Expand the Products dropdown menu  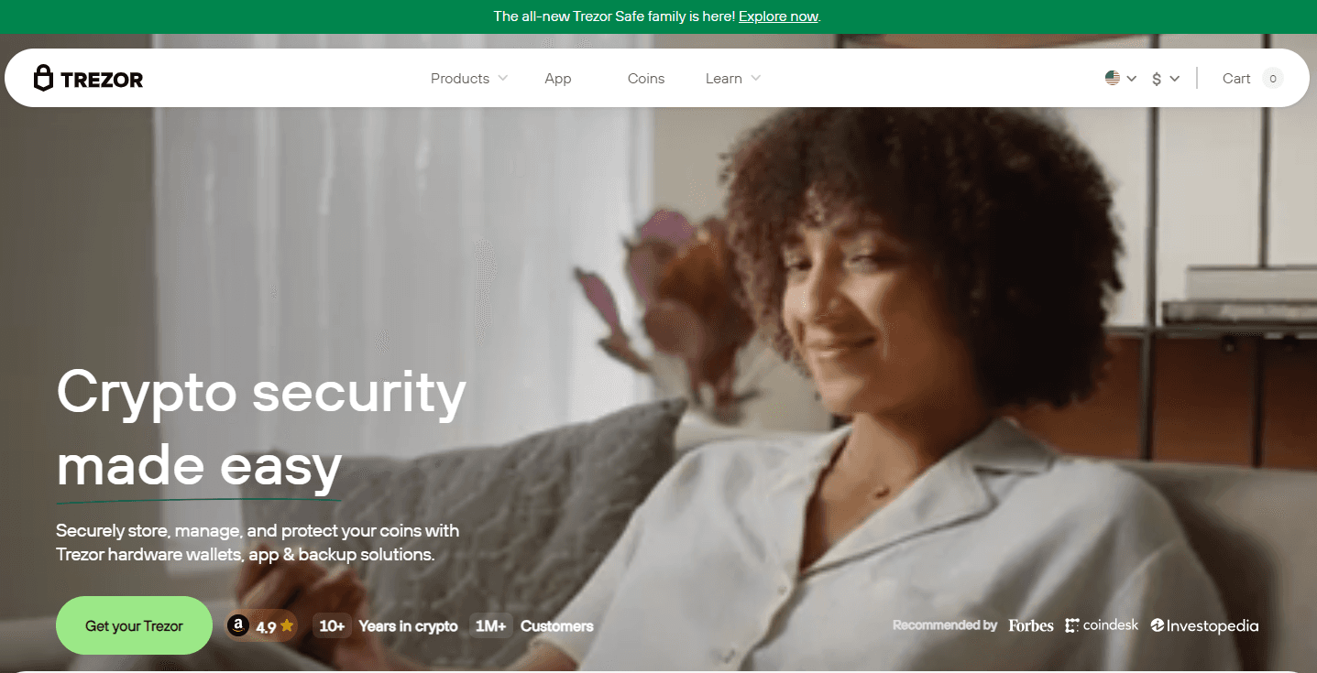(468, 79)
